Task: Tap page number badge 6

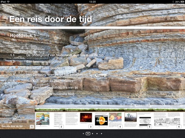Action: tap(179, 127)
